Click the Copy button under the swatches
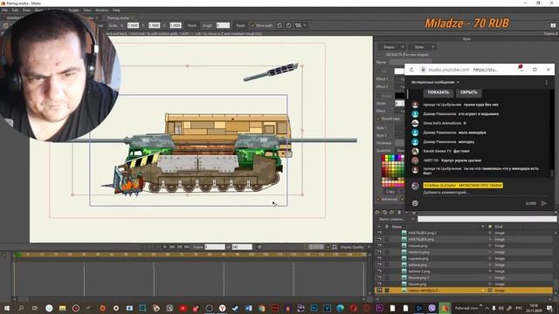Viewport: 559px width, 314px height. point(390,192)
